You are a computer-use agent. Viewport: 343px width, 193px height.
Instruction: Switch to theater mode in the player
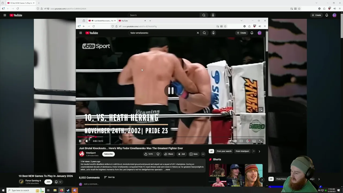(x=254, y=141)
